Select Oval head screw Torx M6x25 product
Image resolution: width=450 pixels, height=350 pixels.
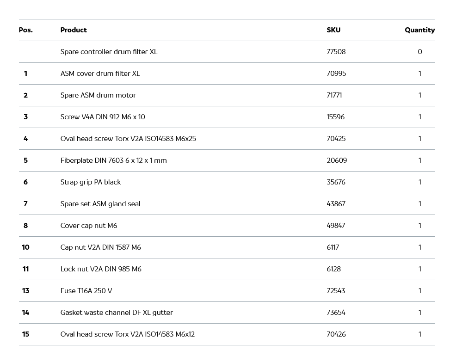tap(128, 139)
